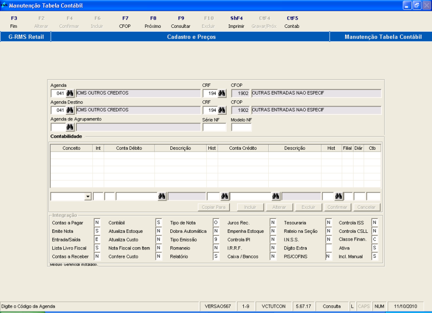
Task: Click the Contas a Pagar flag field
Action: (x=96, y=223)
